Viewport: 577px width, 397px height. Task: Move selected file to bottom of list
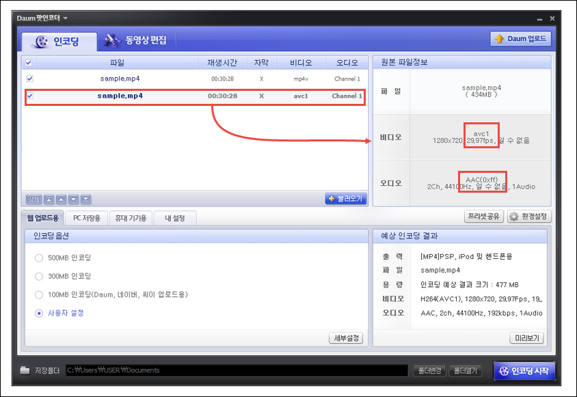pyautogui.click(x=85, y=200)
